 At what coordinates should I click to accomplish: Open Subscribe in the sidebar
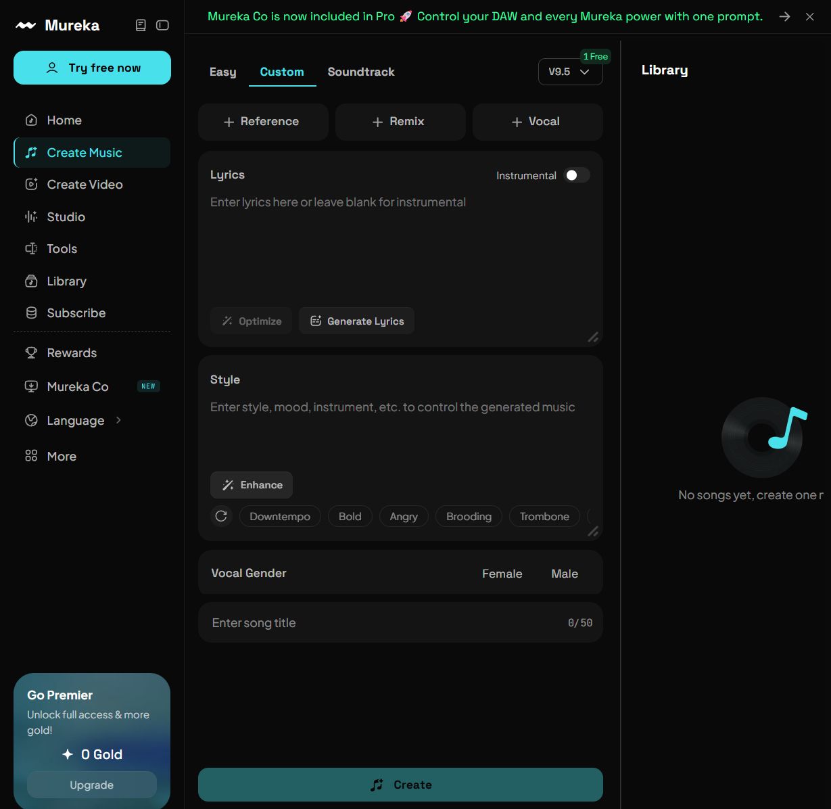click(x=92, y=313)
